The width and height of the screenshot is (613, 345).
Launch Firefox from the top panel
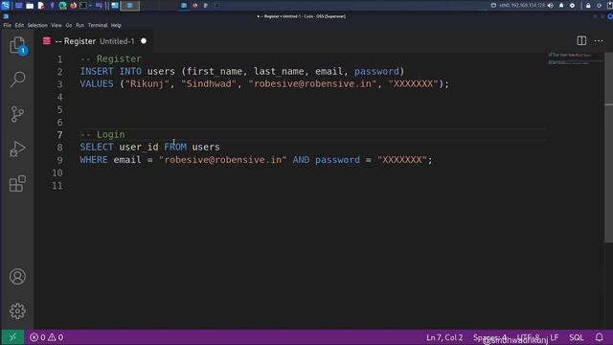73,6
